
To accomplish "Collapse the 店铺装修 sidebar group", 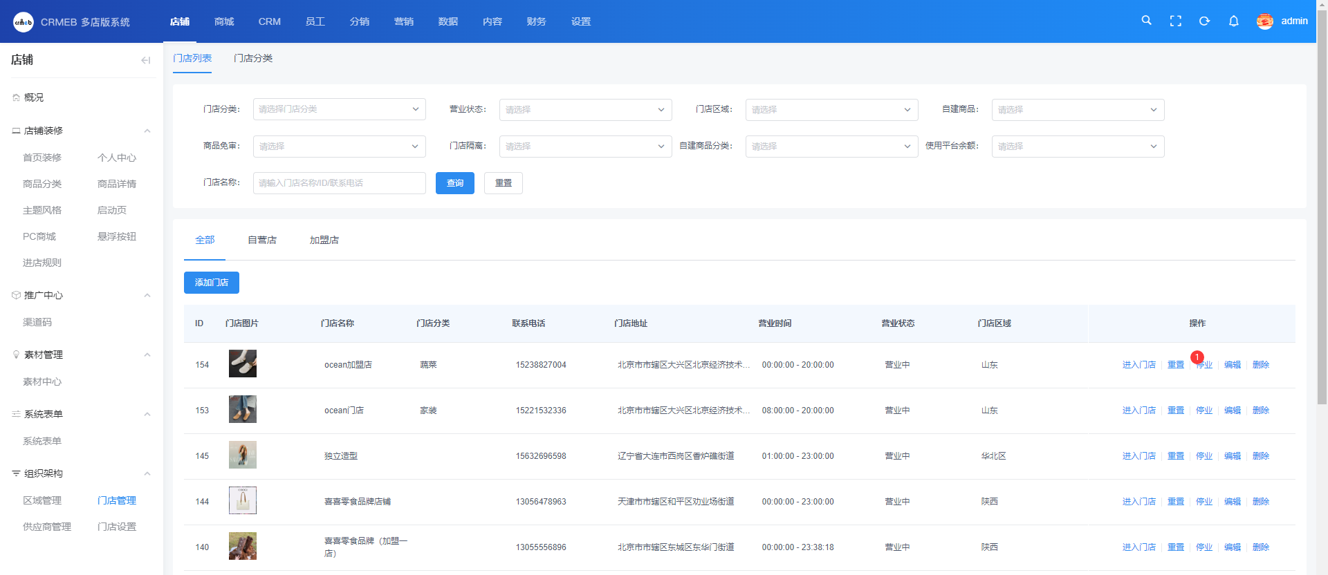I will [147, 131].
